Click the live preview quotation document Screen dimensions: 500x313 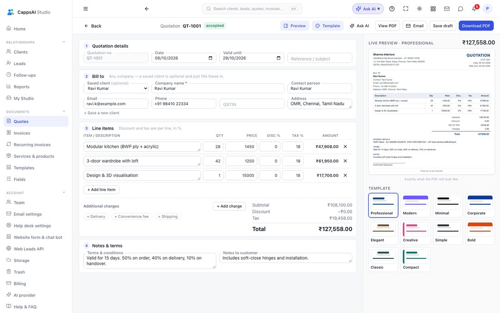point(431,111)
